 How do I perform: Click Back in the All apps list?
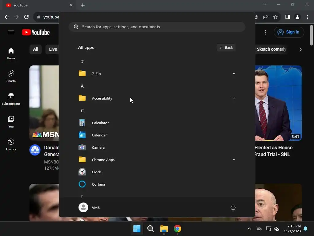coord(226,48)
